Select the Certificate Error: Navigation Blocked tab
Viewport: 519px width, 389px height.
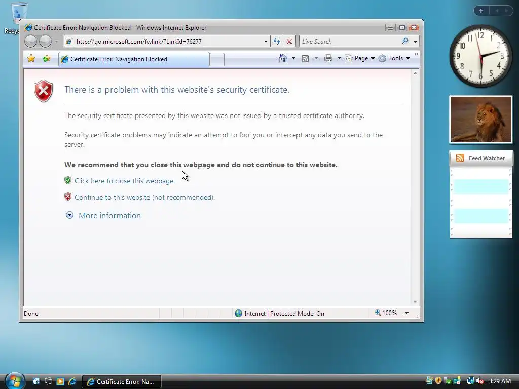click(x=134, y=59)
